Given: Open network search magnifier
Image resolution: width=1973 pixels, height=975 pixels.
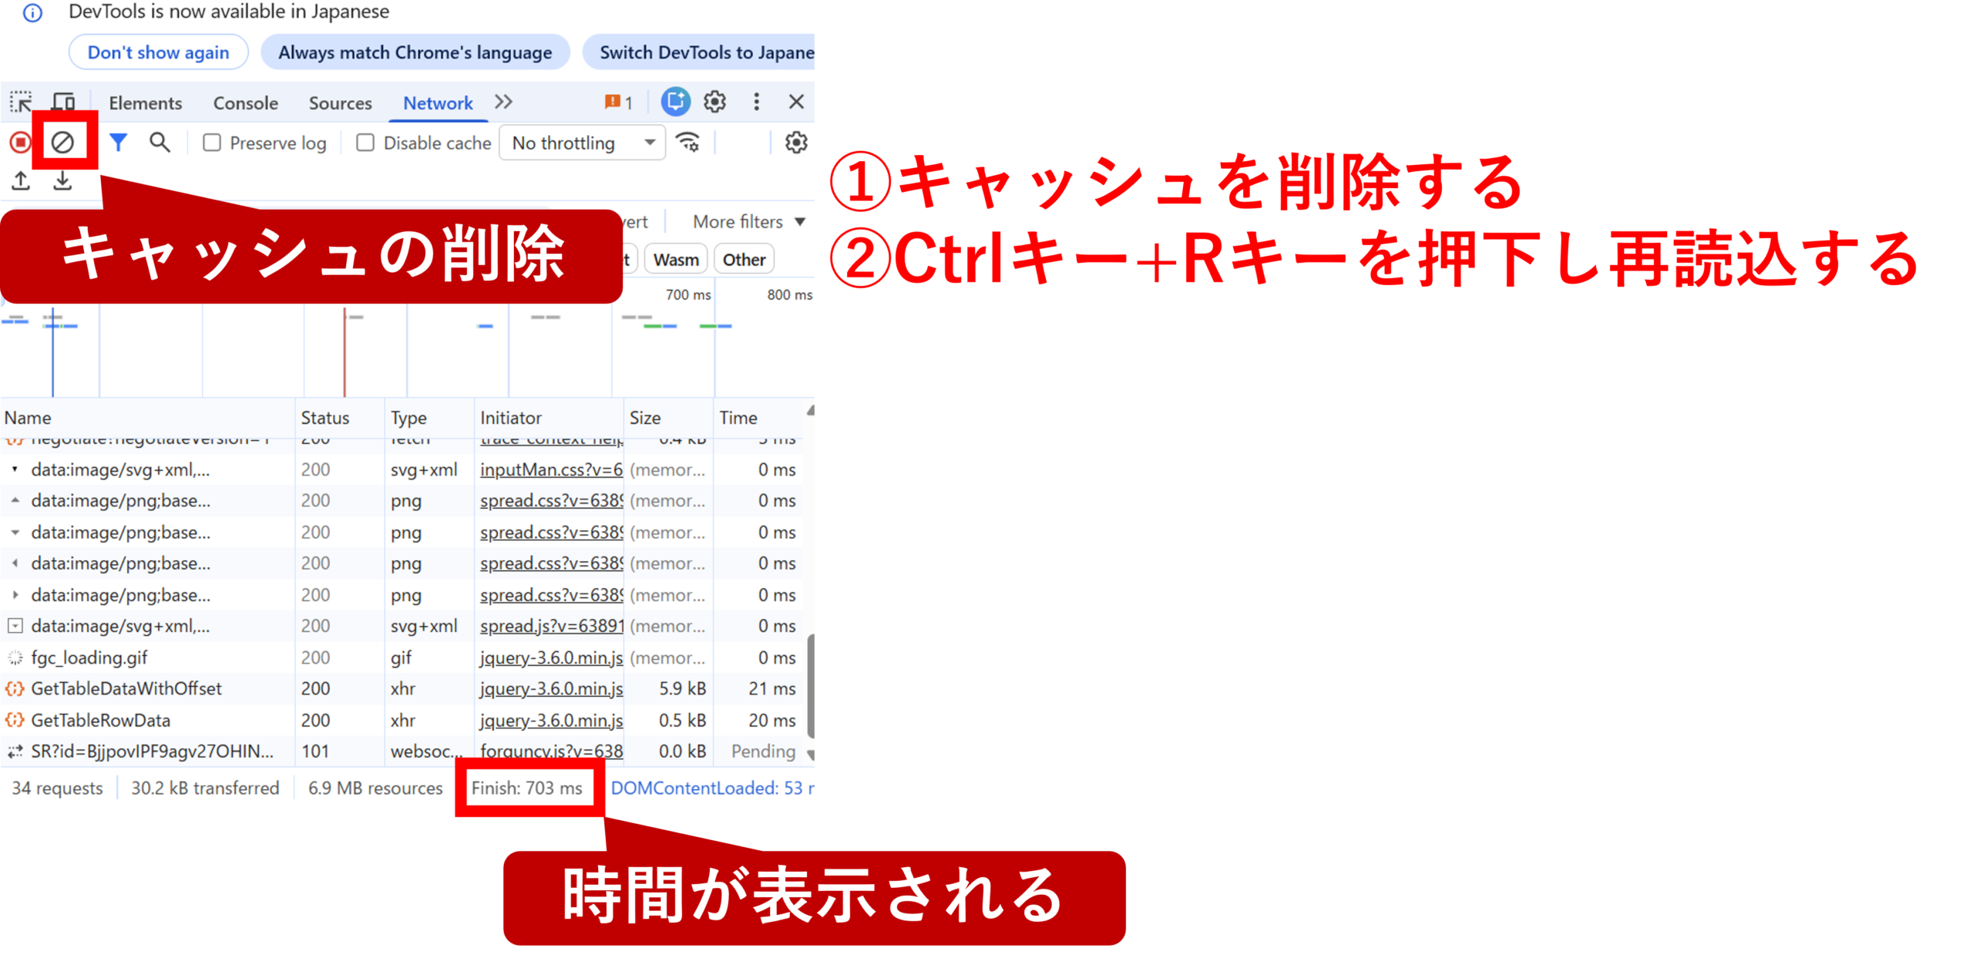Looking at the screenshot, I should tap(160, 143).
